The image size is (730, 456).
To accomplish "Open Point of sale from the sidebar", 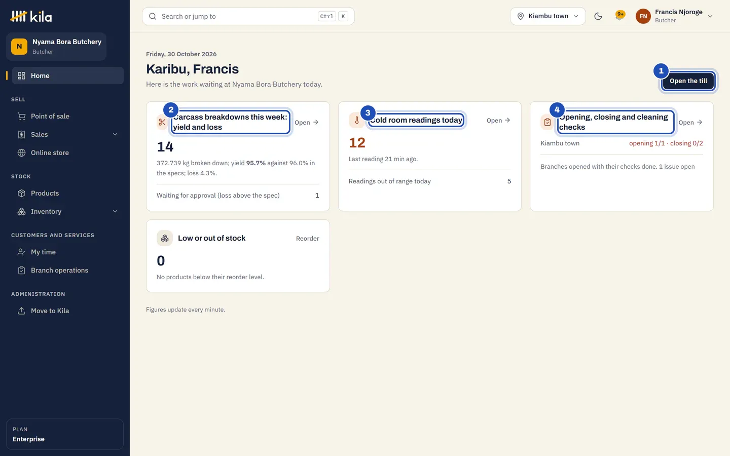I will pos(68,116).
